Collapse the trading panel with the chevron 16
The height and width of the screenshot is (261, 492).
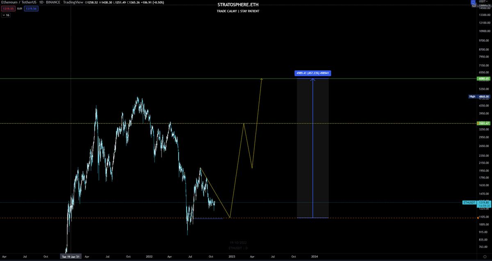tap(6, 15)
